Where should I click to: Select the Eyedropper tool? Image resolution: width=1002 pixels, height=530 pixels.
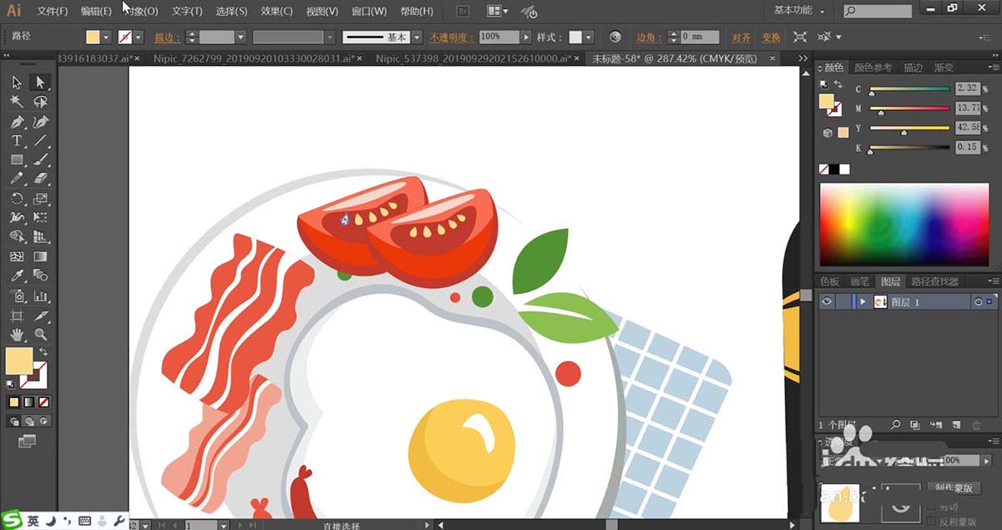coord(17,276)
